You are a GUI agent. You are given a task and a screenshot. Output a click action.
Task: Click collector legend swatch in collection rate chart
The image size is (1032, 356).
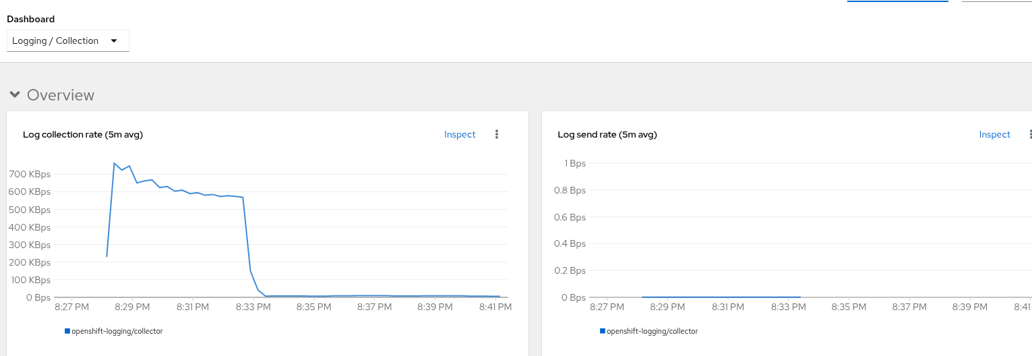(x=67, y=331)
